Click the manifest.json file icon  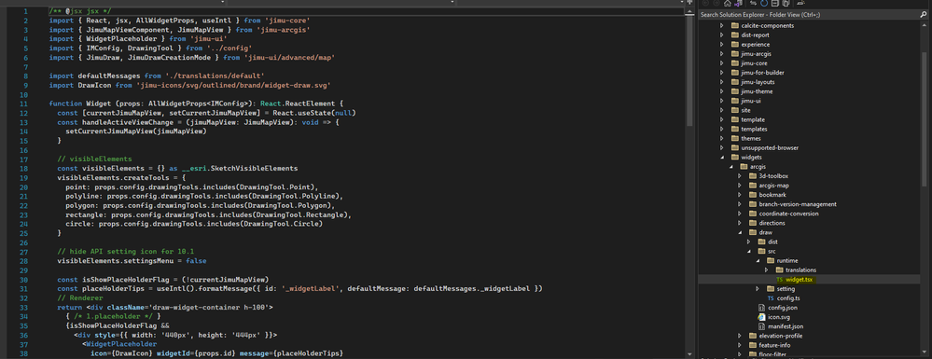762,326
